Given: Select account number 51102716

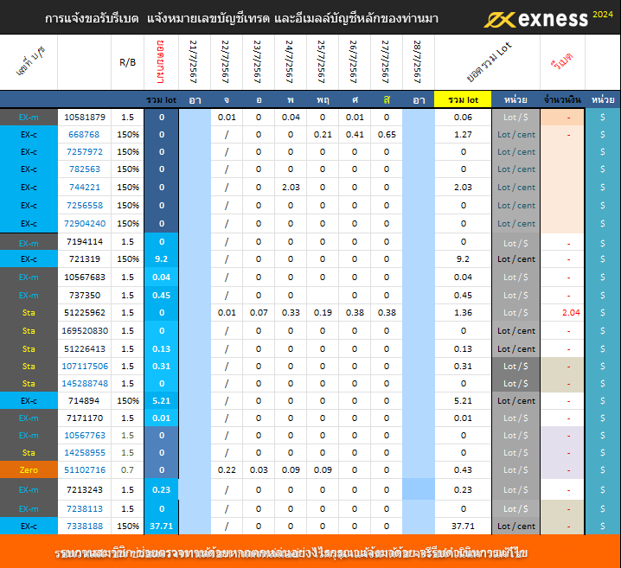Looking at the screenshot, I should pos(85,470).
